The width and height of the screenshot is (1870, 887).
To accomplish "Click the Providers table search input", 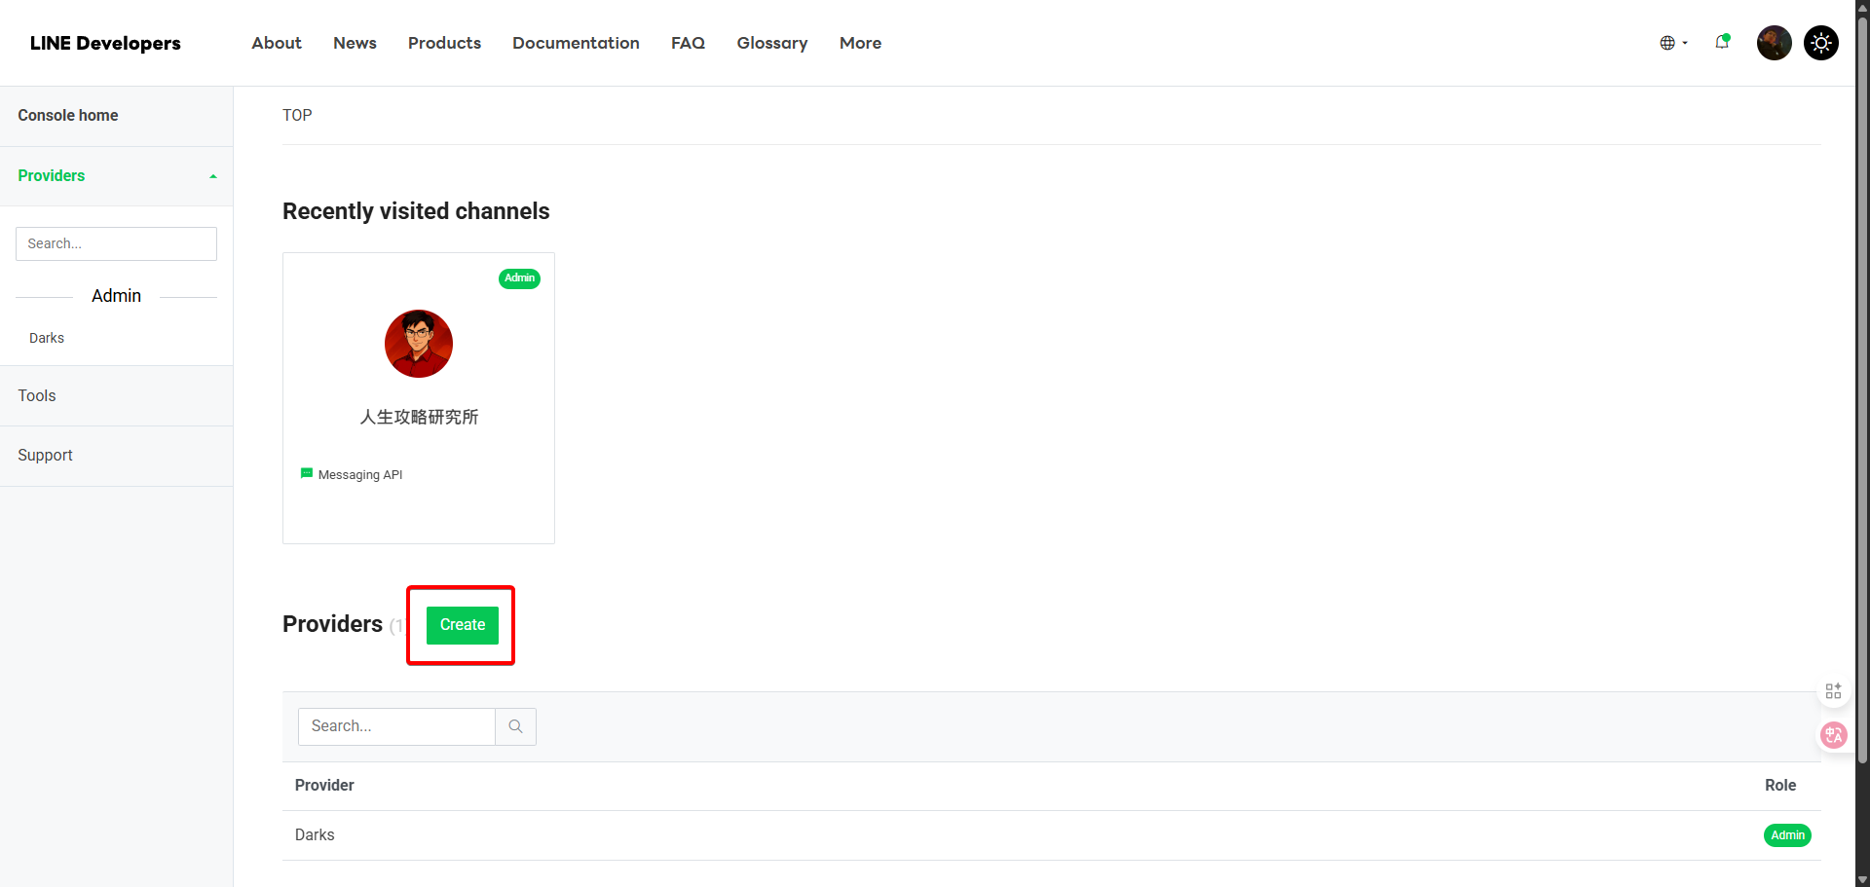I will [396, 726].
